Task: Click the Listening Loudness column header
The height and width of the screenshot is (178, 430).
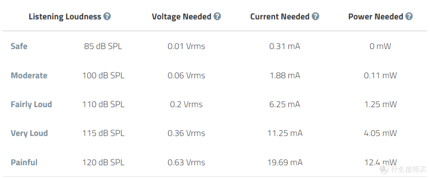Action: tap(65, 17)
